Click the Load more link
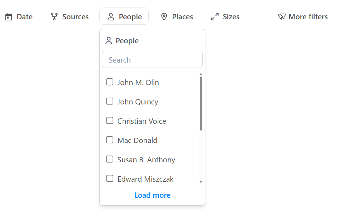 click(x=152, y=195)
